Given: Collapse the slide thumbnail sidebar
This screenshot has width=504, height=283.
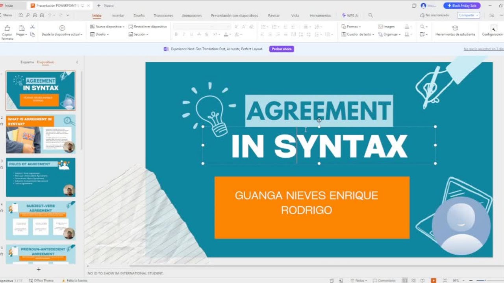Looking at the screenshot, I should [x=77, y=62].
